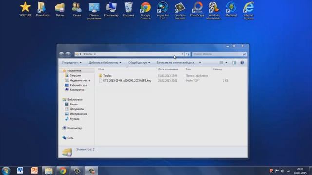This screenshot has width=312, height=175.
Task: Launch Windows Movie Maker shortcut
Action: pos(214,11)
